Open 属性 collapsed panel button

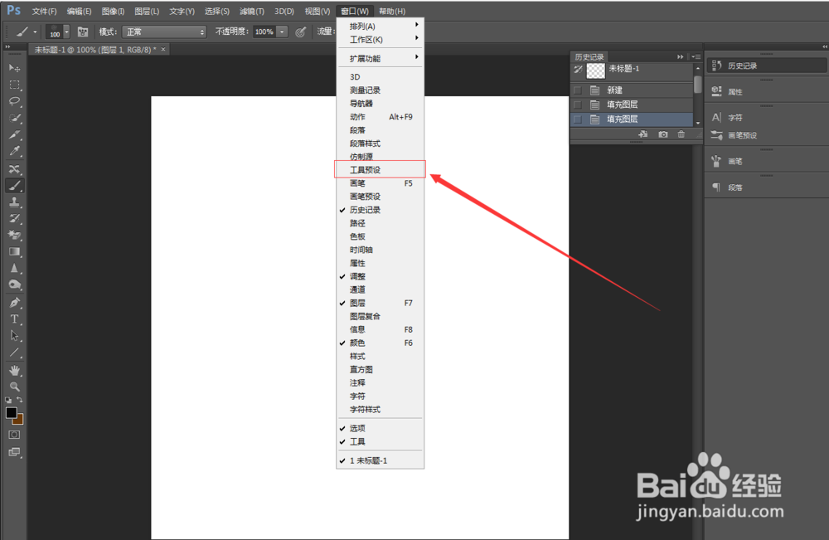point(767,91)
